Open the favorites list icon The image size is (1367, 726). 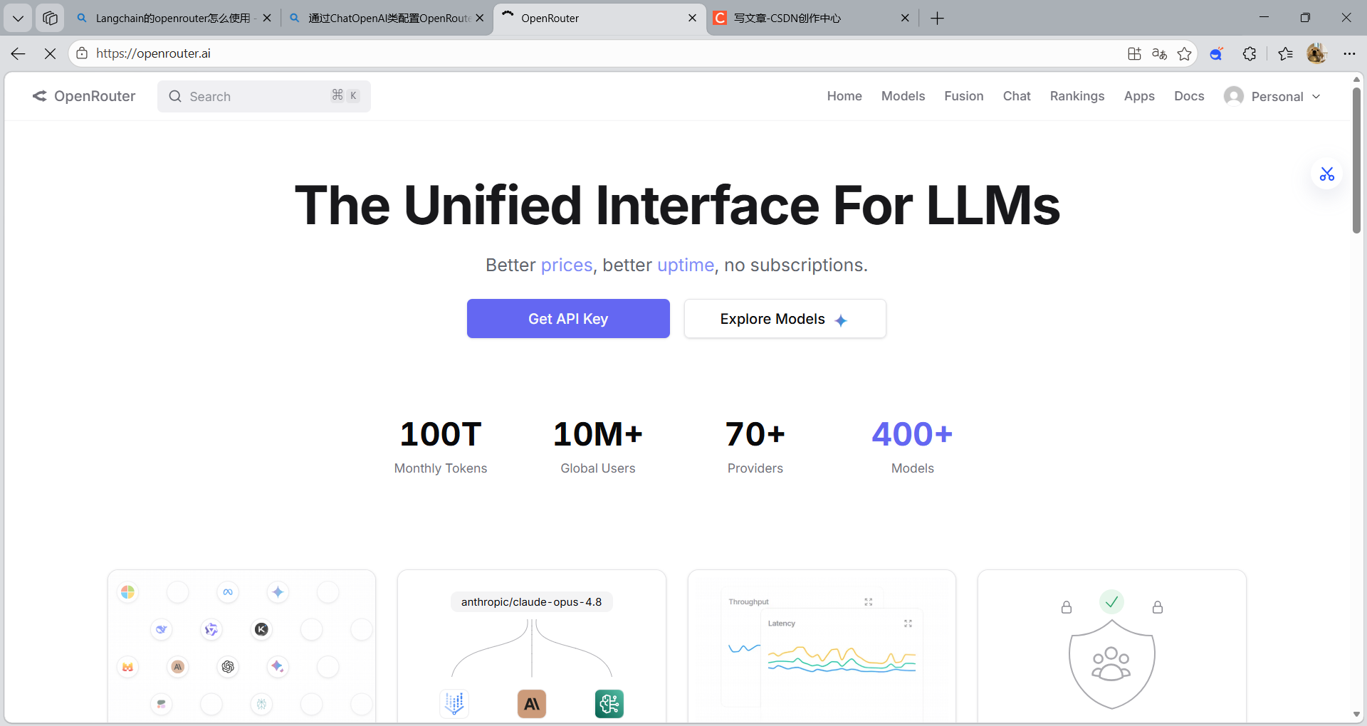point(1285,53)
